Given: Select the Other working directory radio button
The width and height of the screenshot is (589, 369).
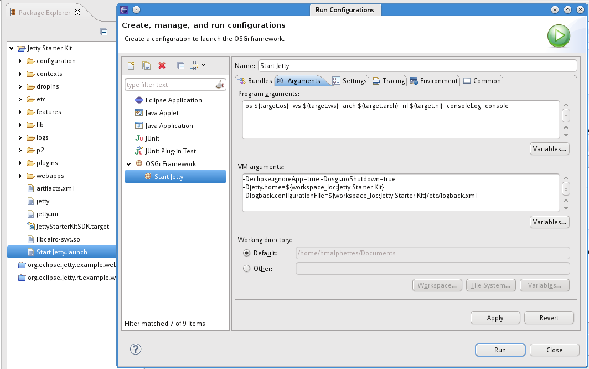Looking at the screenshot, I should (246, 269).
